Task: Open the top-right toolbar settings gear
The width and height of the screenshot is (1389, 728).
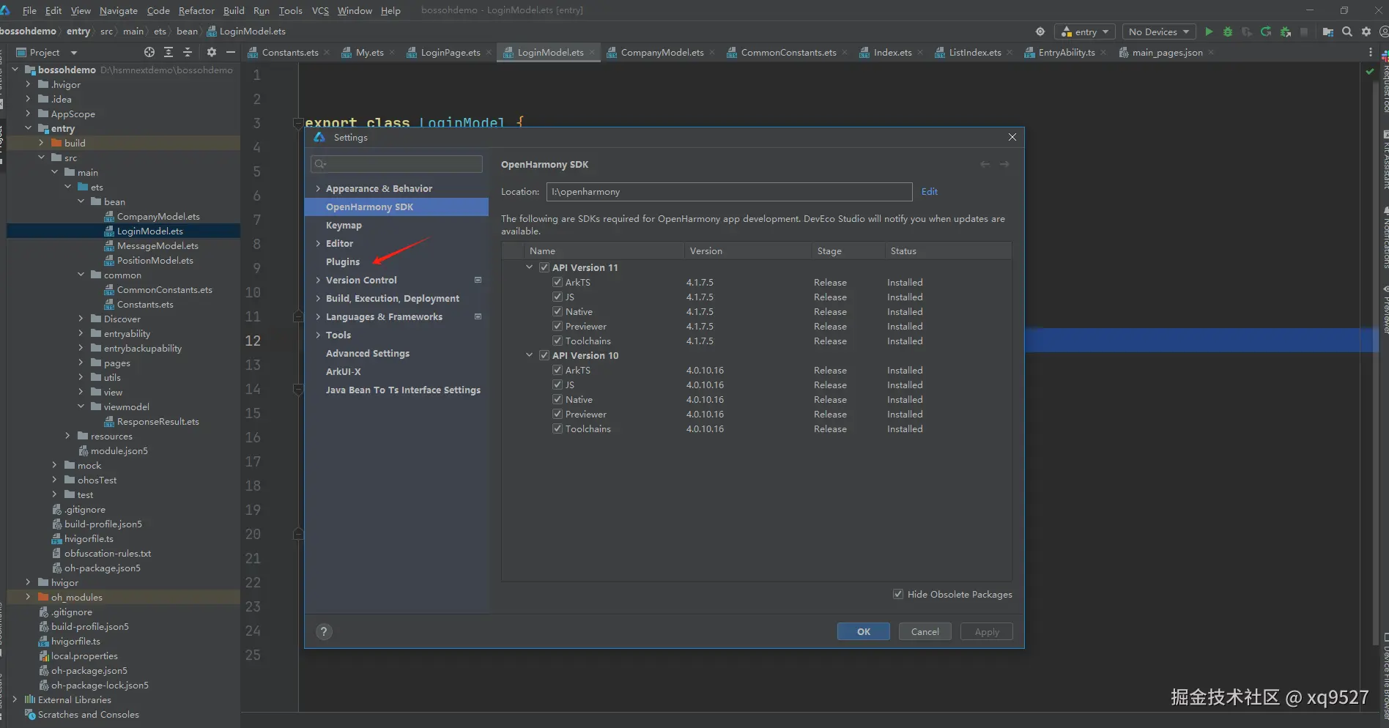Action: pyautogui.click(x=1366, y=31)
